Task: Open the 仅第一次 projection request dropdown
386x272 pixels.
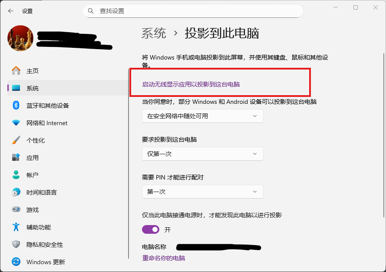Action: point(202,154)
